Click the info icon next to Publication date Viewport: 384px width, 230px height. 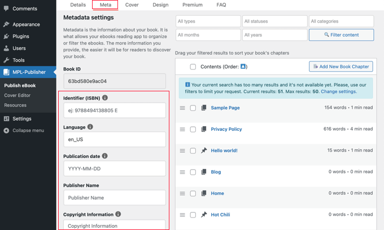[104, 156]
